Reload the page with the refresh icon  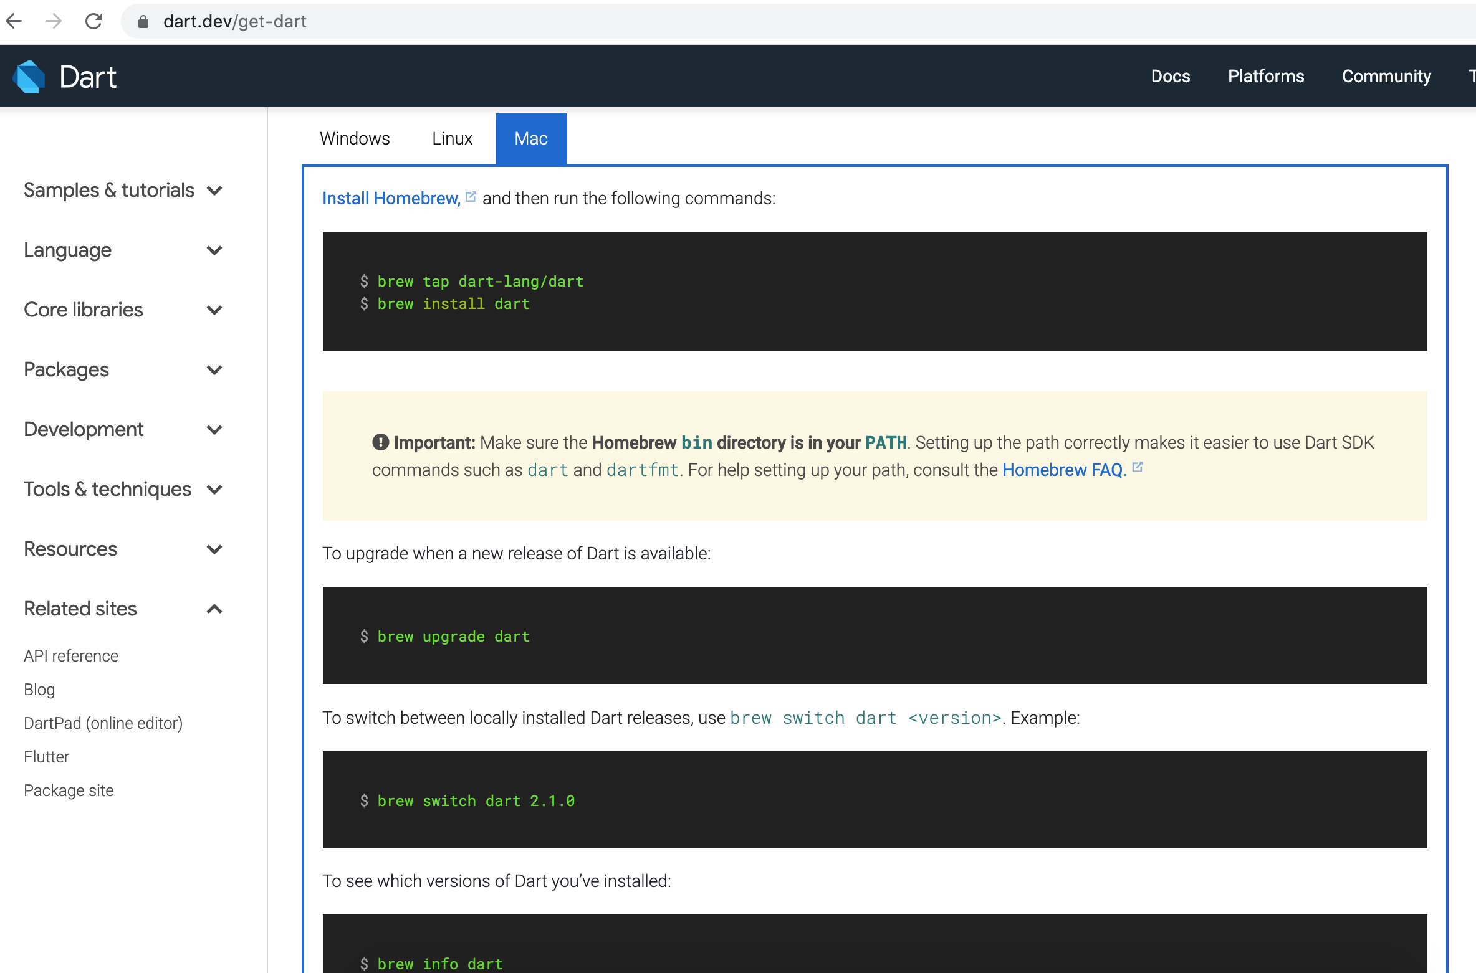[x=93, y=21]
